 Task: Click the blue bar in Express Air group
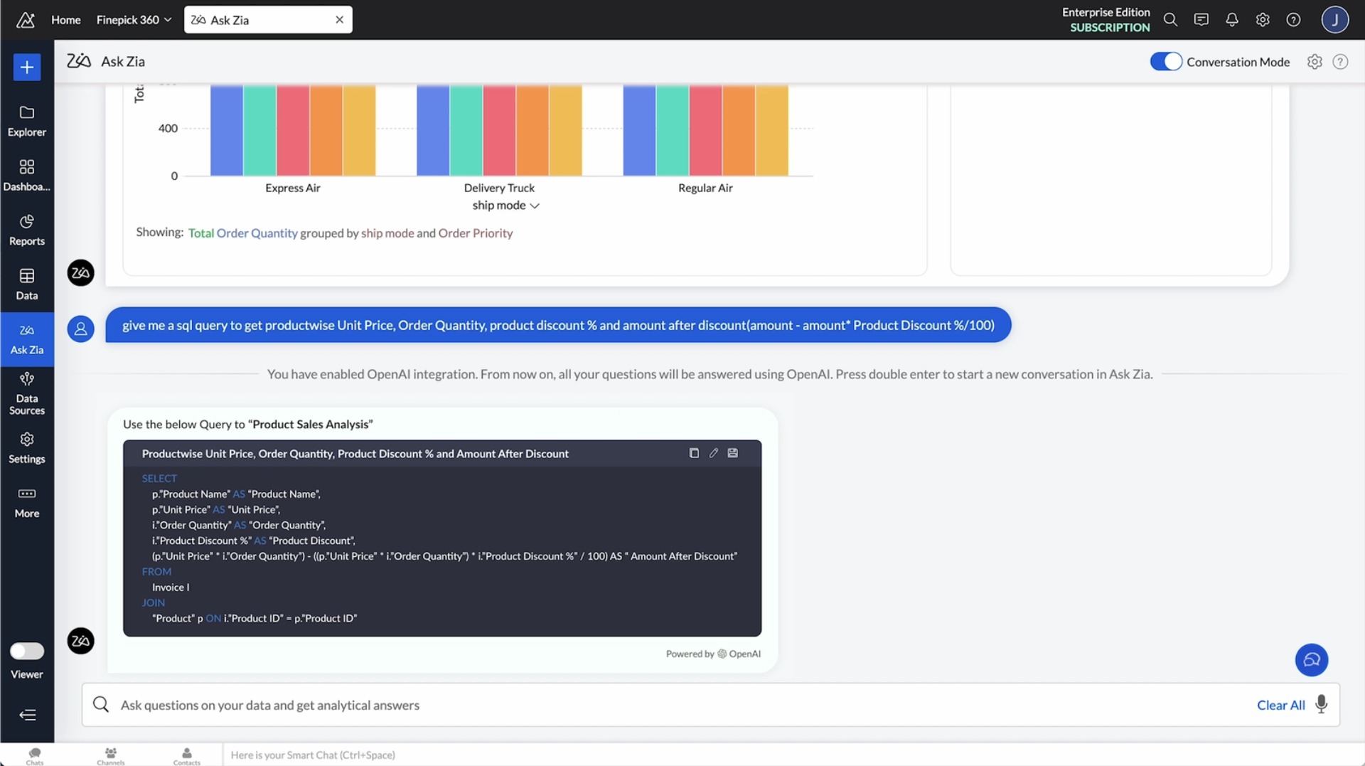point(226,130)
